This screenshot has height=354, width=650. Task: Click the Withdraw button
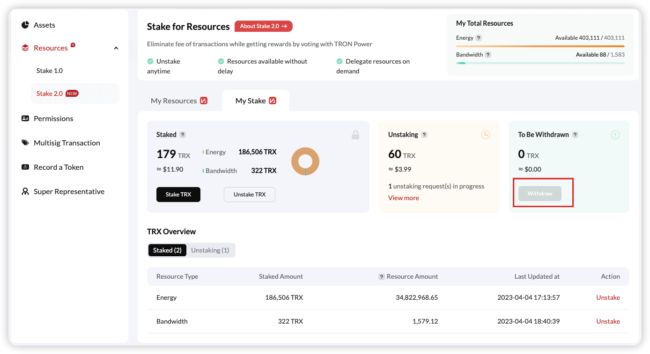(x=540, y=194)
